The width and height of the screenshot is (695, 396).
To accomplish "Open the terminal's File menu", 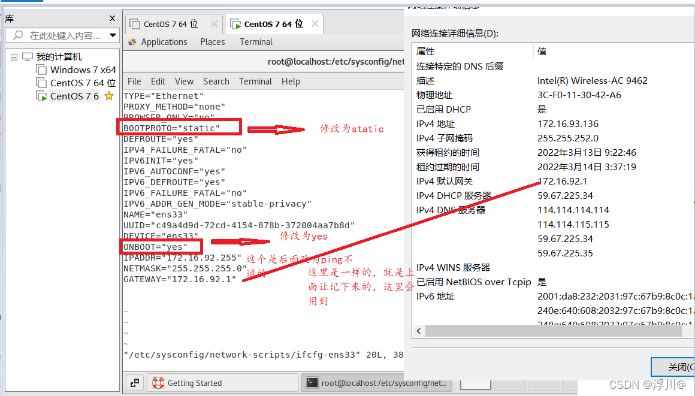I will (x=134, y=81).
